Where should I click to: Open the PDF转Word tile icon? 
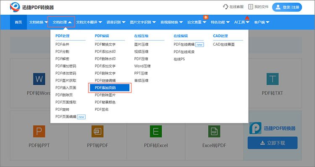click(x=39, y=79)
